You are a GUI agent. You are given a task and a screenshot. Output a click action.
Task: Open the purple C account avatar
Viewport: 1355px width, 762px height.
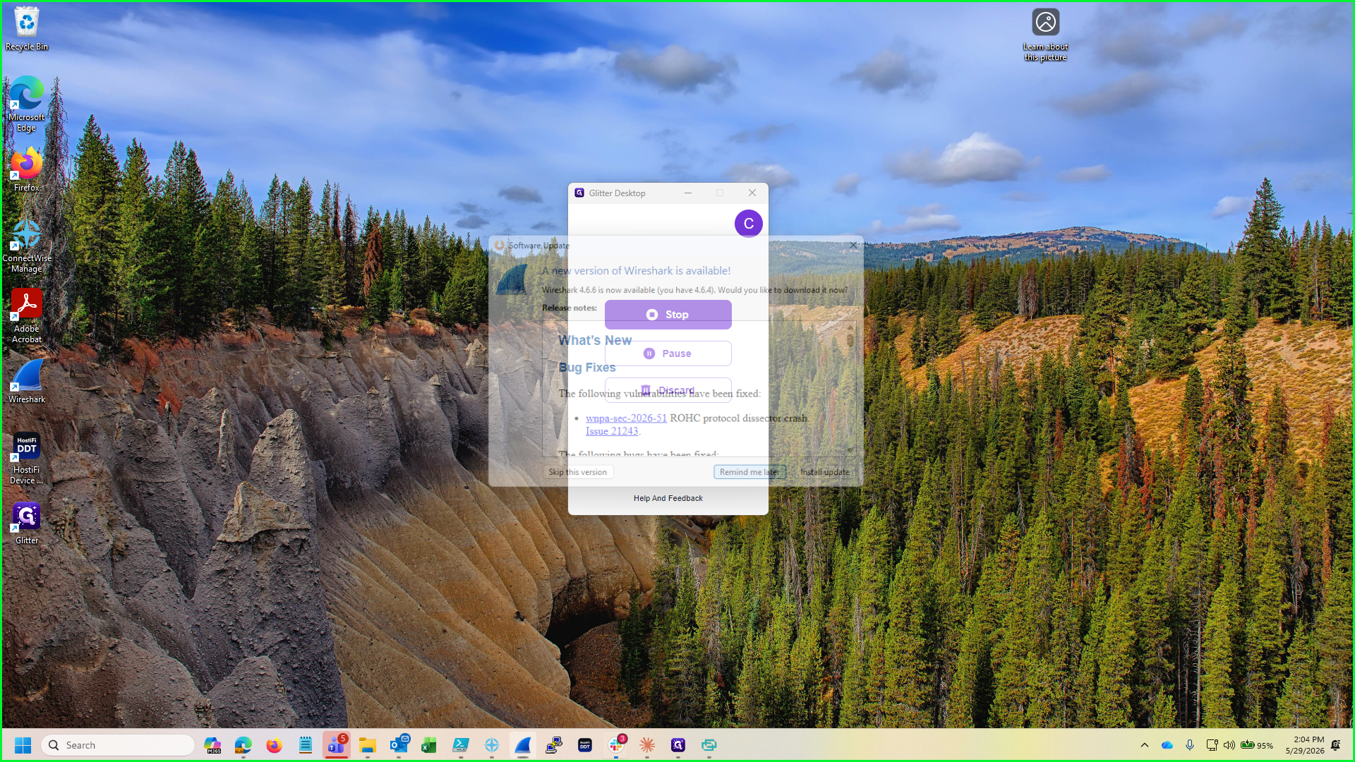click(x=749, y=224)
